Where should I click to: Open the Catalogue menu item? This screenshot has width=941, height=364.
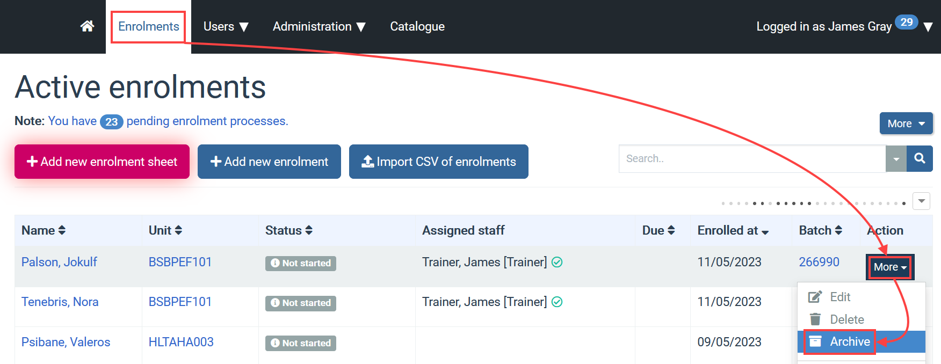click(x=417, y=26)
